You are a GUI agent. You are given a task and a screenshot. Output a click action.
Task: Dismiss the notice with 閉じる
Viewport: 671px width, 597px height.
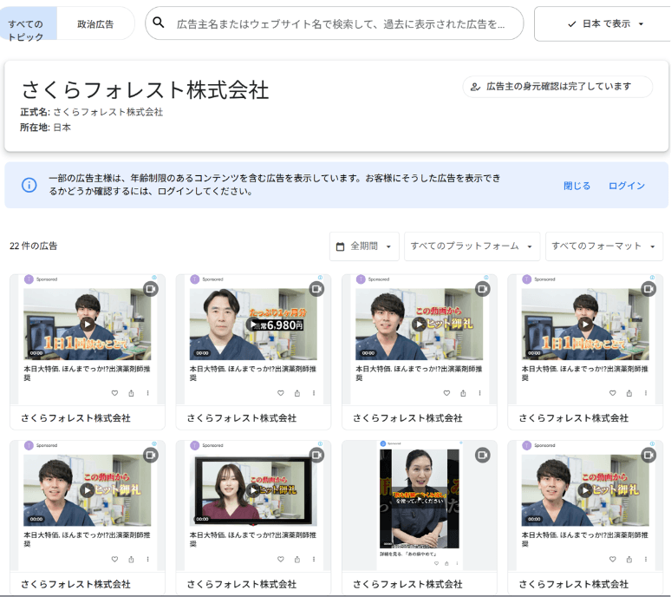click(x=577, y=186)
